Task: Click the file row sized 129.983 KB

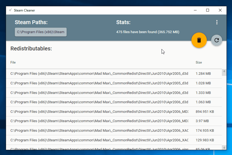Action: coord(99,140)
